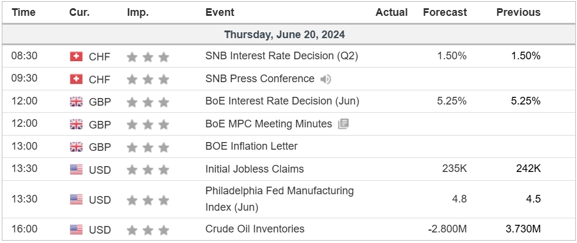
Task: Open the SNB Interest Rate Decision (Q2) event
Action: click(x=281, y=56)
